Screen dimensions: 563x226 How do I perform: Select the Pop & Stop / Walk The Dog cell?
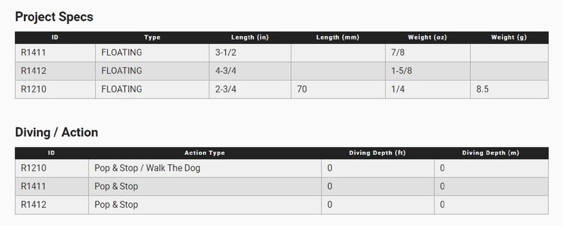pos(147,168)
